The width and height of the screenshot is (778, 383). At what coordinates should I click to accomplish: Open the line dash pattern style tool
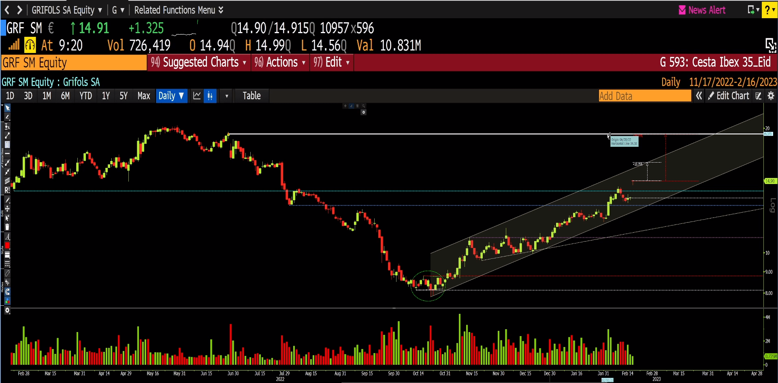click(x=7, y=264)
